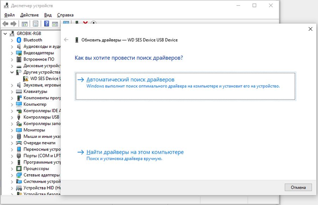Click the Back arrow in Device Manager toolbar
318x205 pixels.
pyautogui.click(x=5, y=24)
